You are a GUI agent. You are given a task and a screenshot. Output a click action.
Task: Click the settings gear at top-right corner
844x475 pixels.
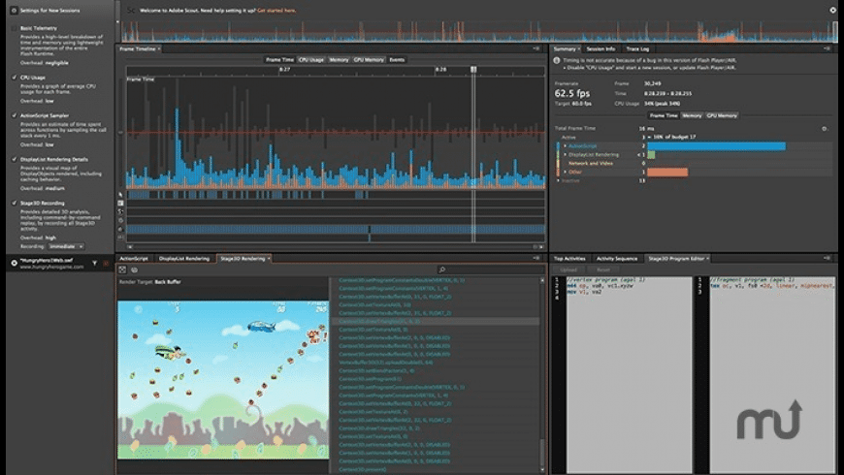pyautogui.click(x=832, y=10)
